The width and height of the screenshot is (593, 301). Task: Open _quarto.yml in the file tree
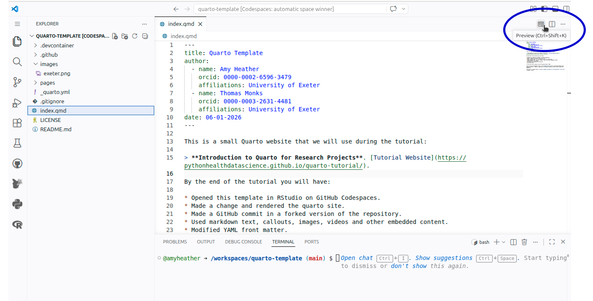click(x=91, y=92)
